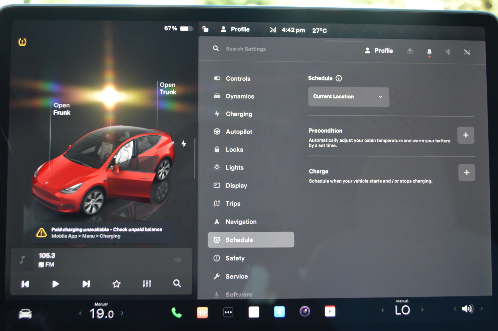Viewport: 498px width, 331px height.
Task: Increase driver temperature with right arrow
Action: (122, 313)
